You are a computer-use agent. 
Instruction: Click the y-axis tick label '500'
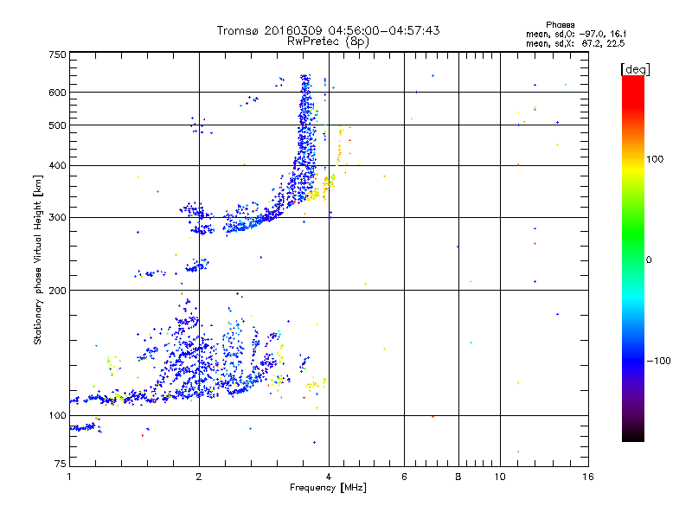point(57,125)
